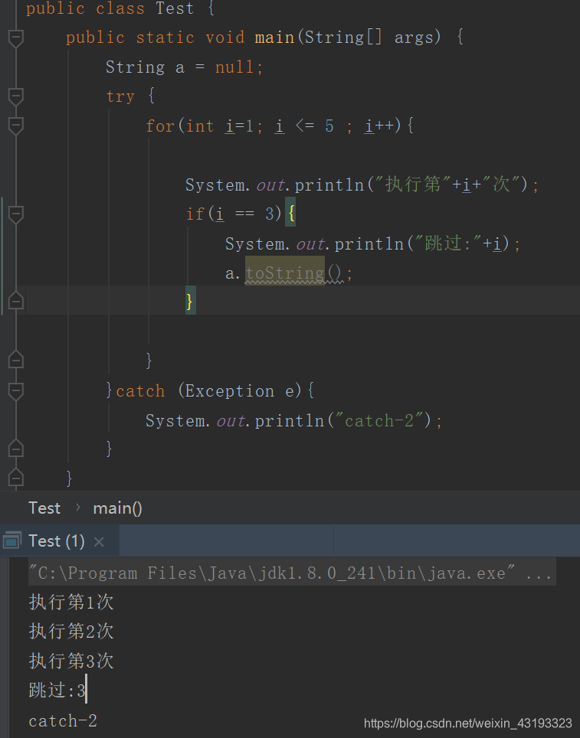Click console output line 执行第2次
Screen dimensions: 580x738
pyautogui.click(x=71, y=632)
